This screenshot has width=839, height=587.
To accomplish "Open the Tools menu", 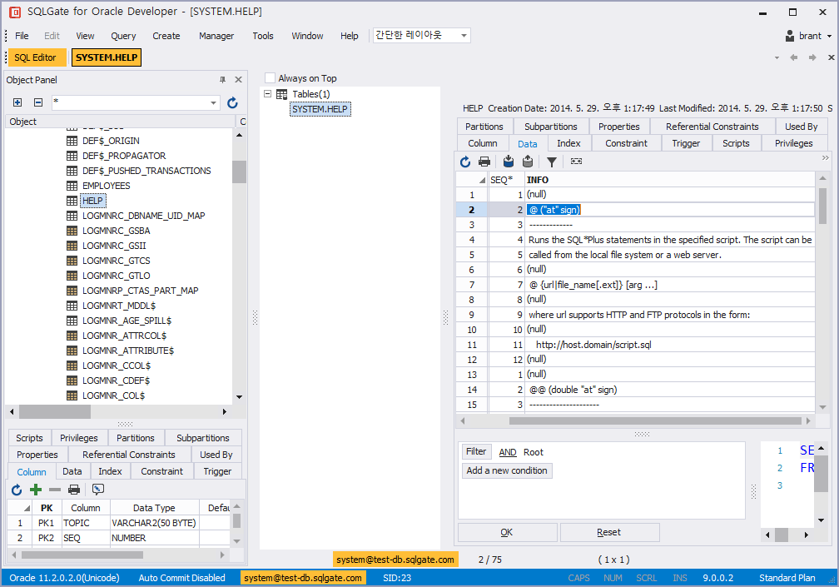I will pyautogui.click(x=263, y=36).
